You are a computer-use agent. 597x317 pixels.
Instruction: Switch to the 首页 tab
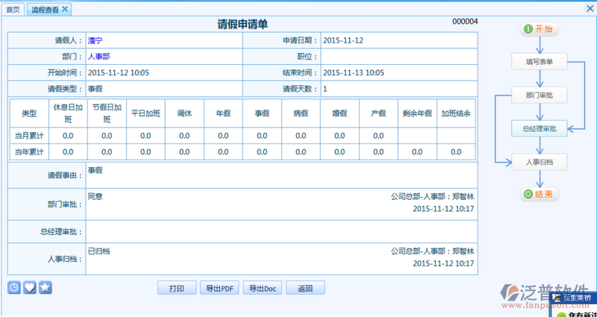tap(13, 9)
